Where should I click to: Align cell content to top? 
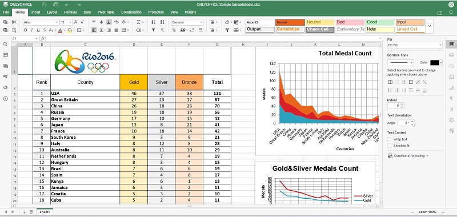tap(94, 22)
